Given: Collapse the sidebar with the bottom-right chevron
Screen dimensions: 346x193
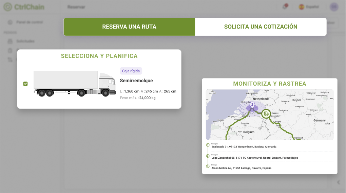Looking at the screenshot, I should coord(339,182).
